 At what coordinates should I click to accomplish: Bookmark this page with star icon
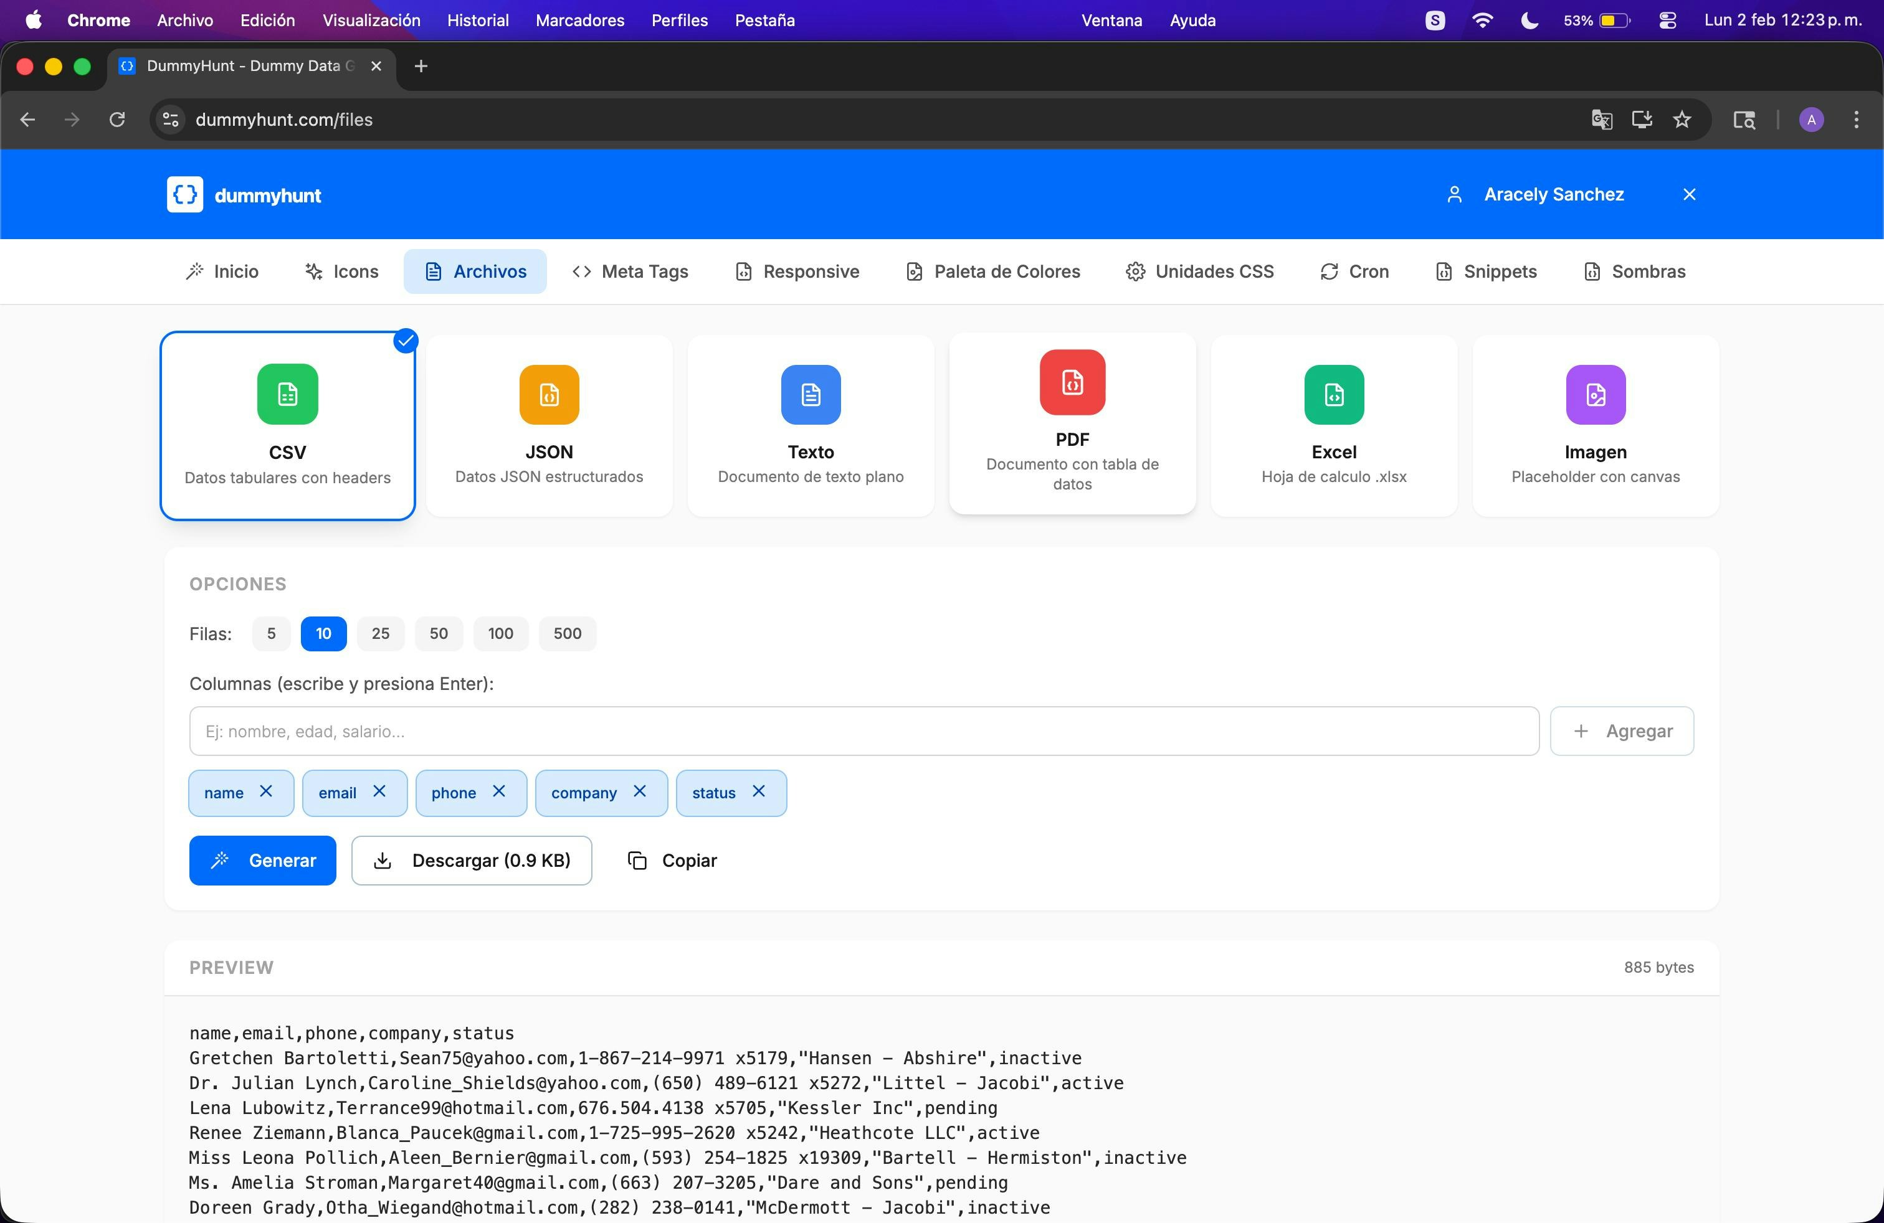(1682, 120)
